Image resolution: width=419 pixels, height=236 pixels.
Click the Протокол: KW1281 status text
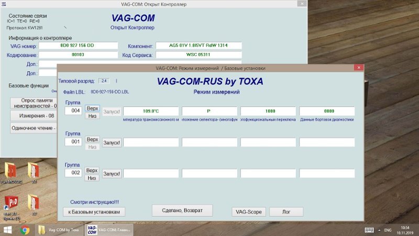(25, 28)
